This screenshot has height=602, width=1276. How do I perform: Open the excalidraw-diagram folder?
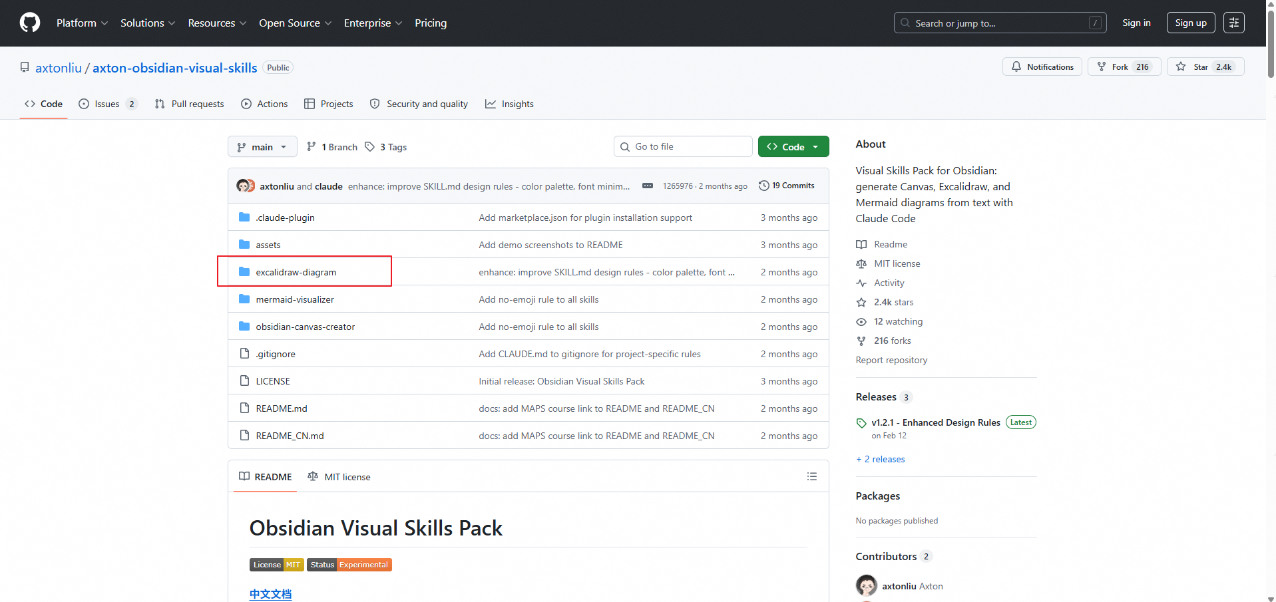[x=296, y=272]
